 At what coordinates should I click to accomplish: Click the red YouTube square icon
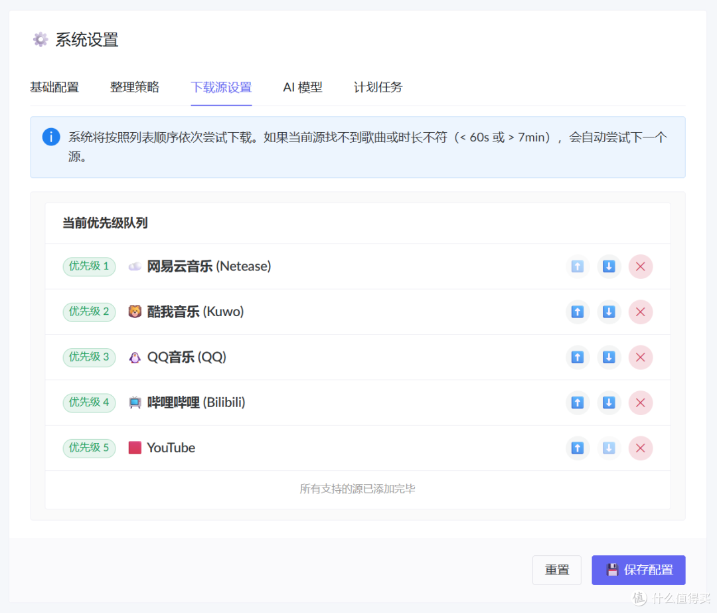click(x=135, y=448)
